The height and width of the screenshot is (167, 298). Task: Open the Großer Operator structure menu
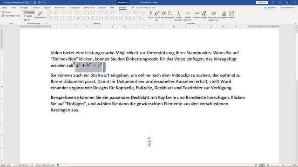tap(178, 16)
